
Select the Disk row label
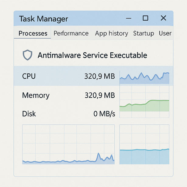click(x=29, y=114)
